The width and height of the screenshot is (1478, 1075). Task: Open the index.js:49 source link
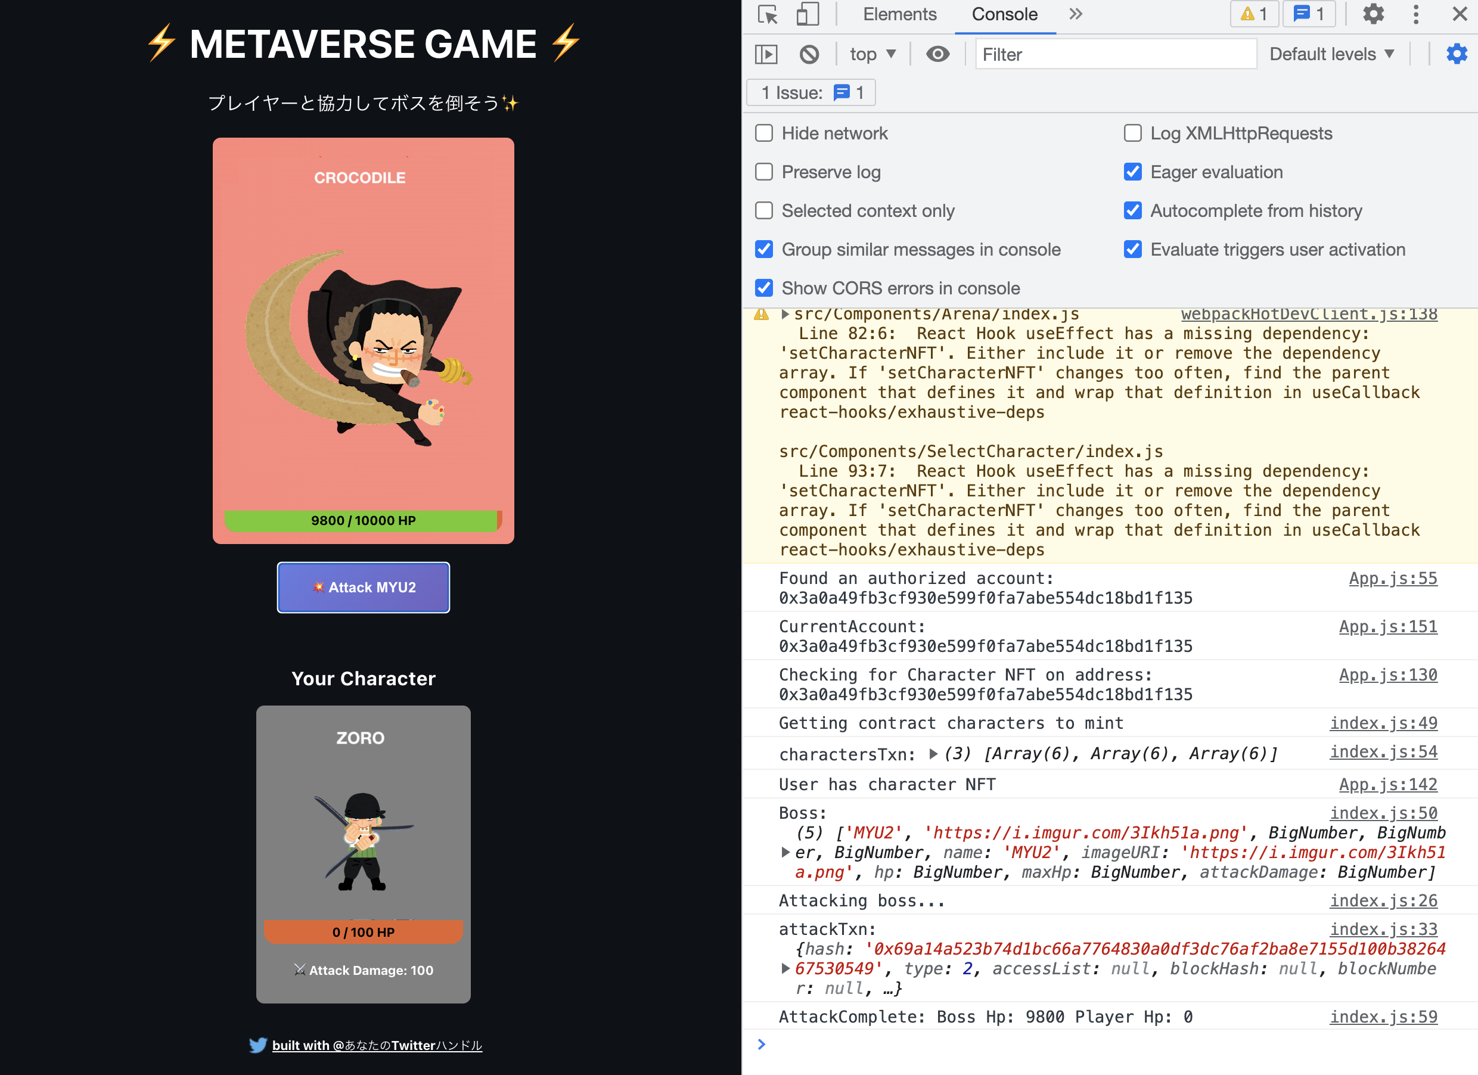[x=1383, y=723]
